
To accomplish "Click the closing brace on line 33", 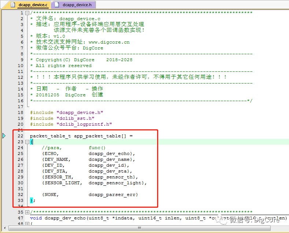I will tap(32, 200).
